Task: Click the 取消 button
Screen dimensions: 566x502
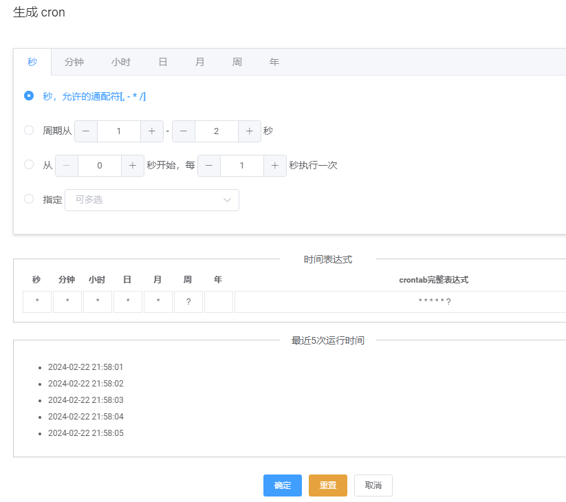Action: coord(373,485)
